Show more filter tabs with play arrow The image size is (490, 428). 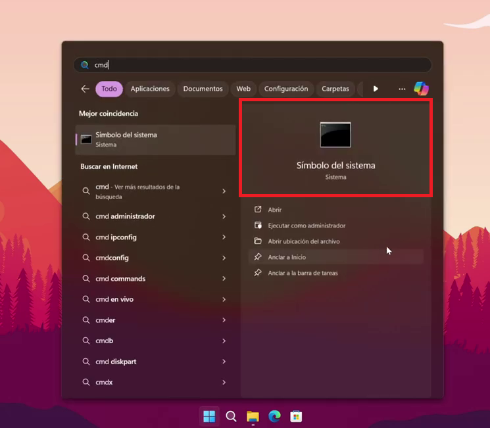[376, 89]
